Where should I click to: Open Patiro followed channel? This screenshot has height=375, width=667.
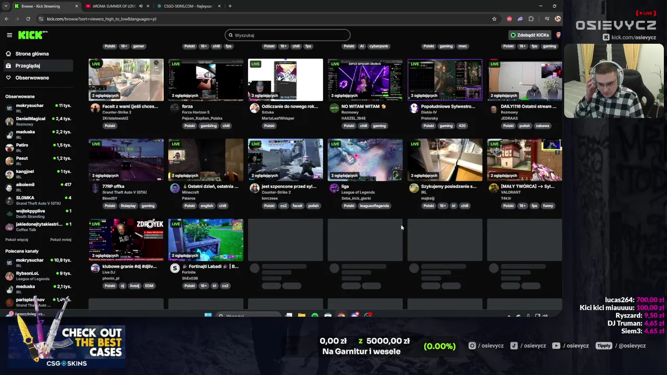click(38, 147)
